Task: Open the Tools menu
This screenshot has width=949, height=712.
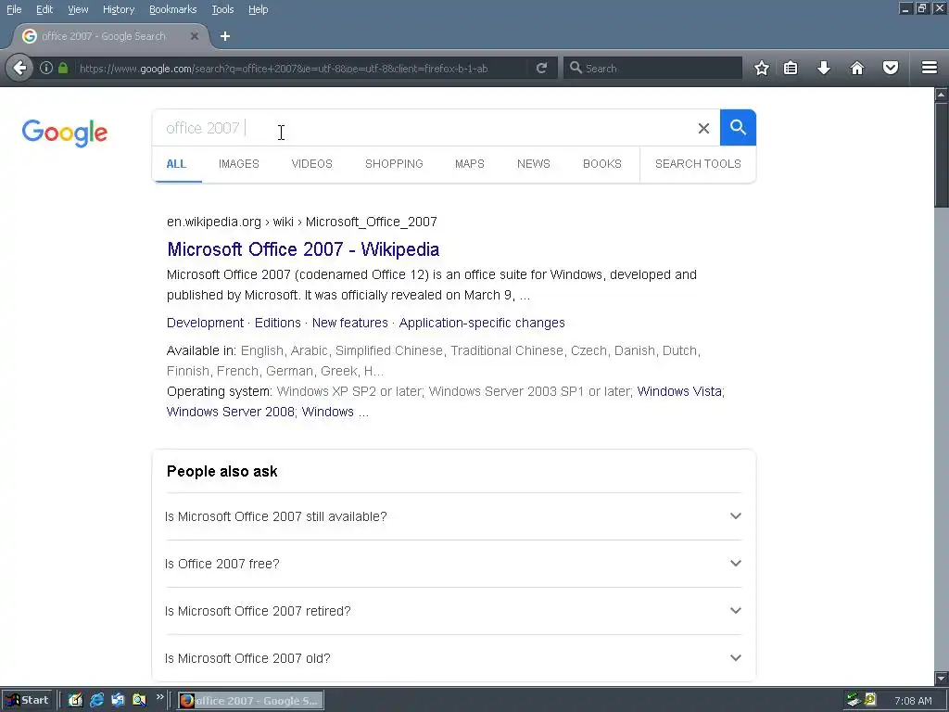Action: pos(222,9)
